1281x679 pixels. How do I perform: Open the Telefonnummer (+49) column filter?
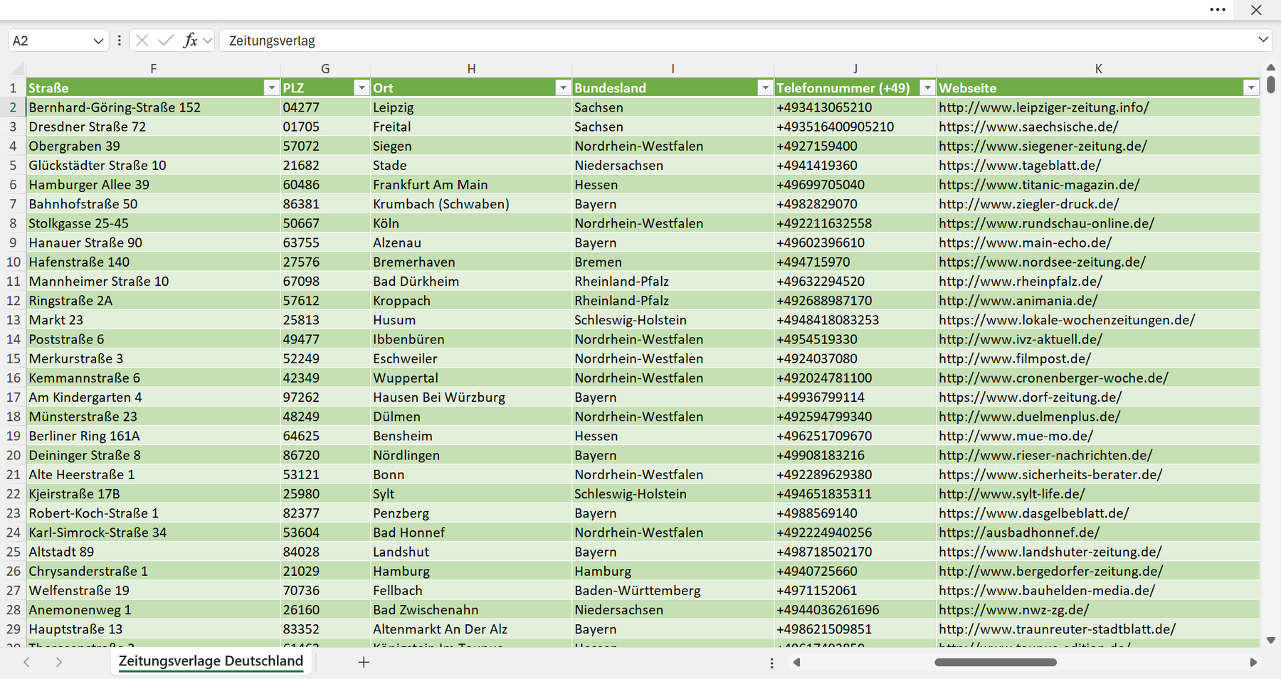tap(927, 87)
